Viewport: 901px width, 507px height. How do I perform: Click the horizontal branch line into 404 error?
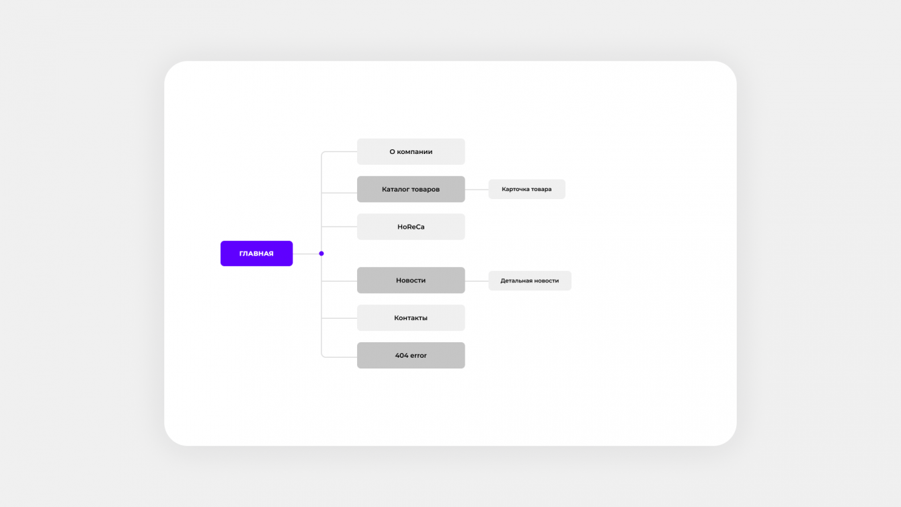341,356
